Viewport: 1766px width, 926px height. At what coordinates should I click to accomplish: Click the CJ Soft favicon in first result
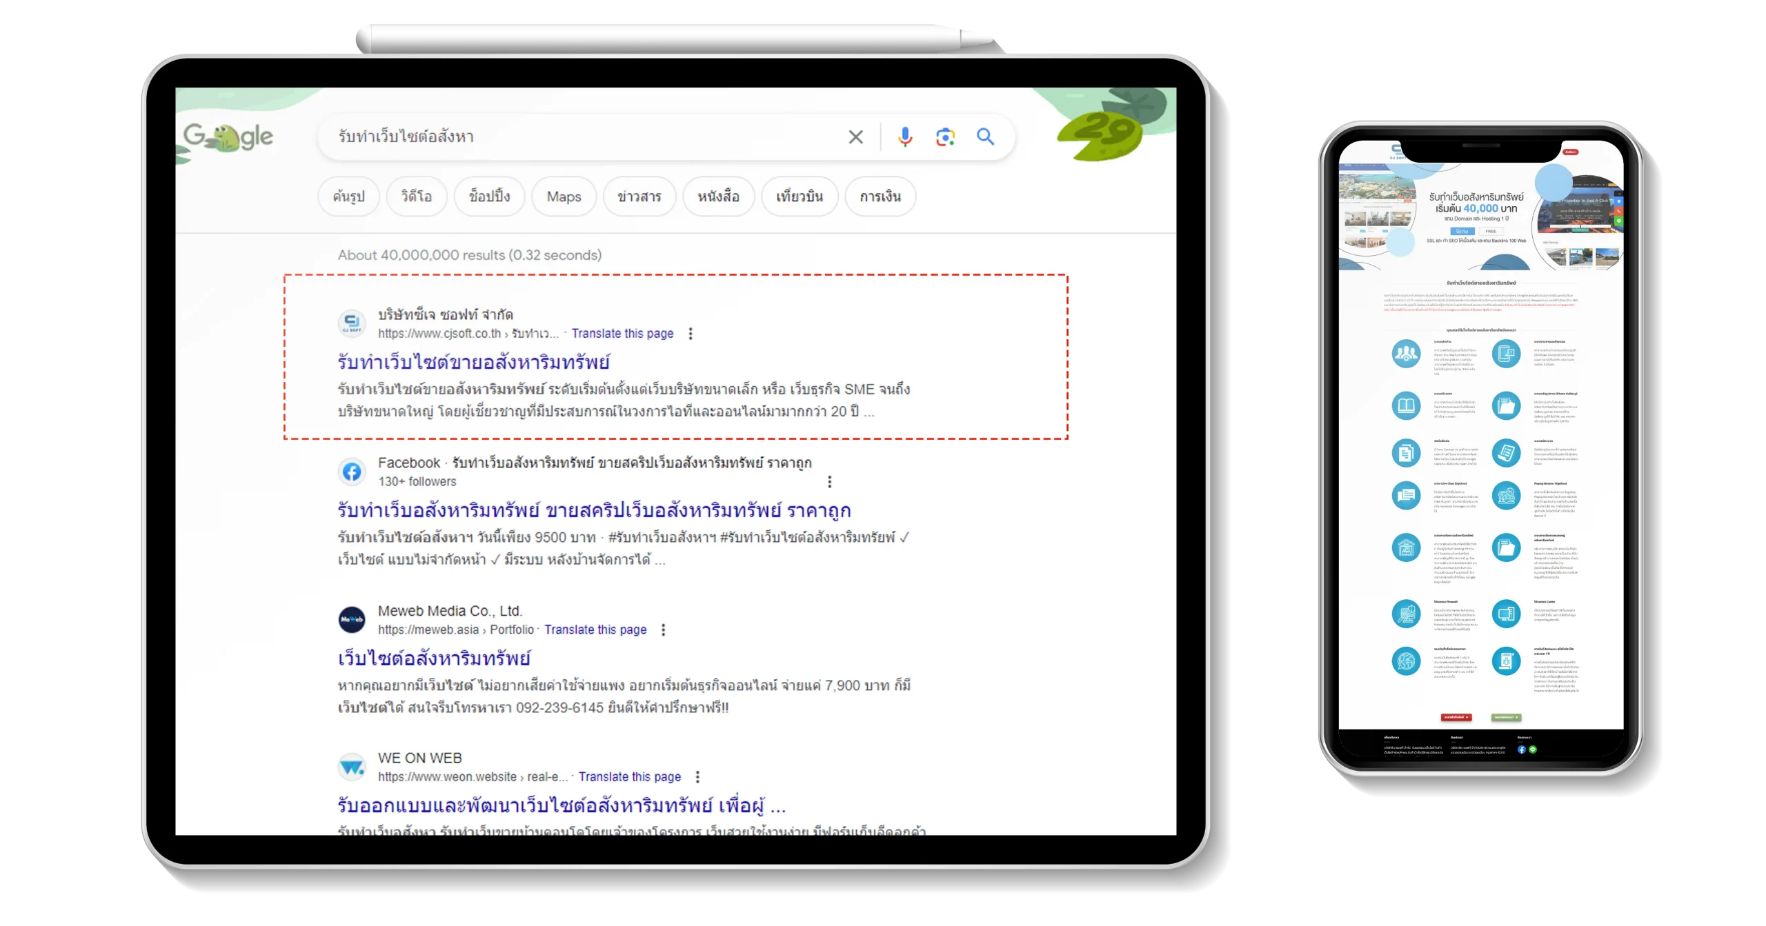pos(352,323)
